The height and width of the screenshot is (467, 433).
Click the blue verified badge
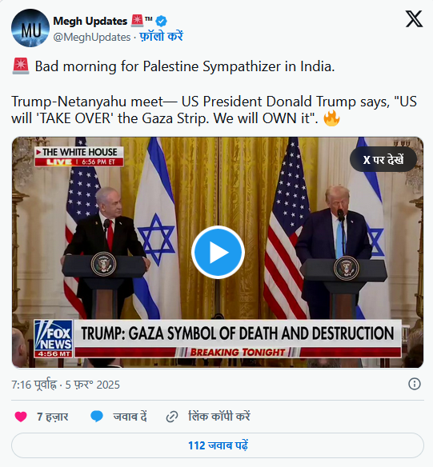pos(162,21)
